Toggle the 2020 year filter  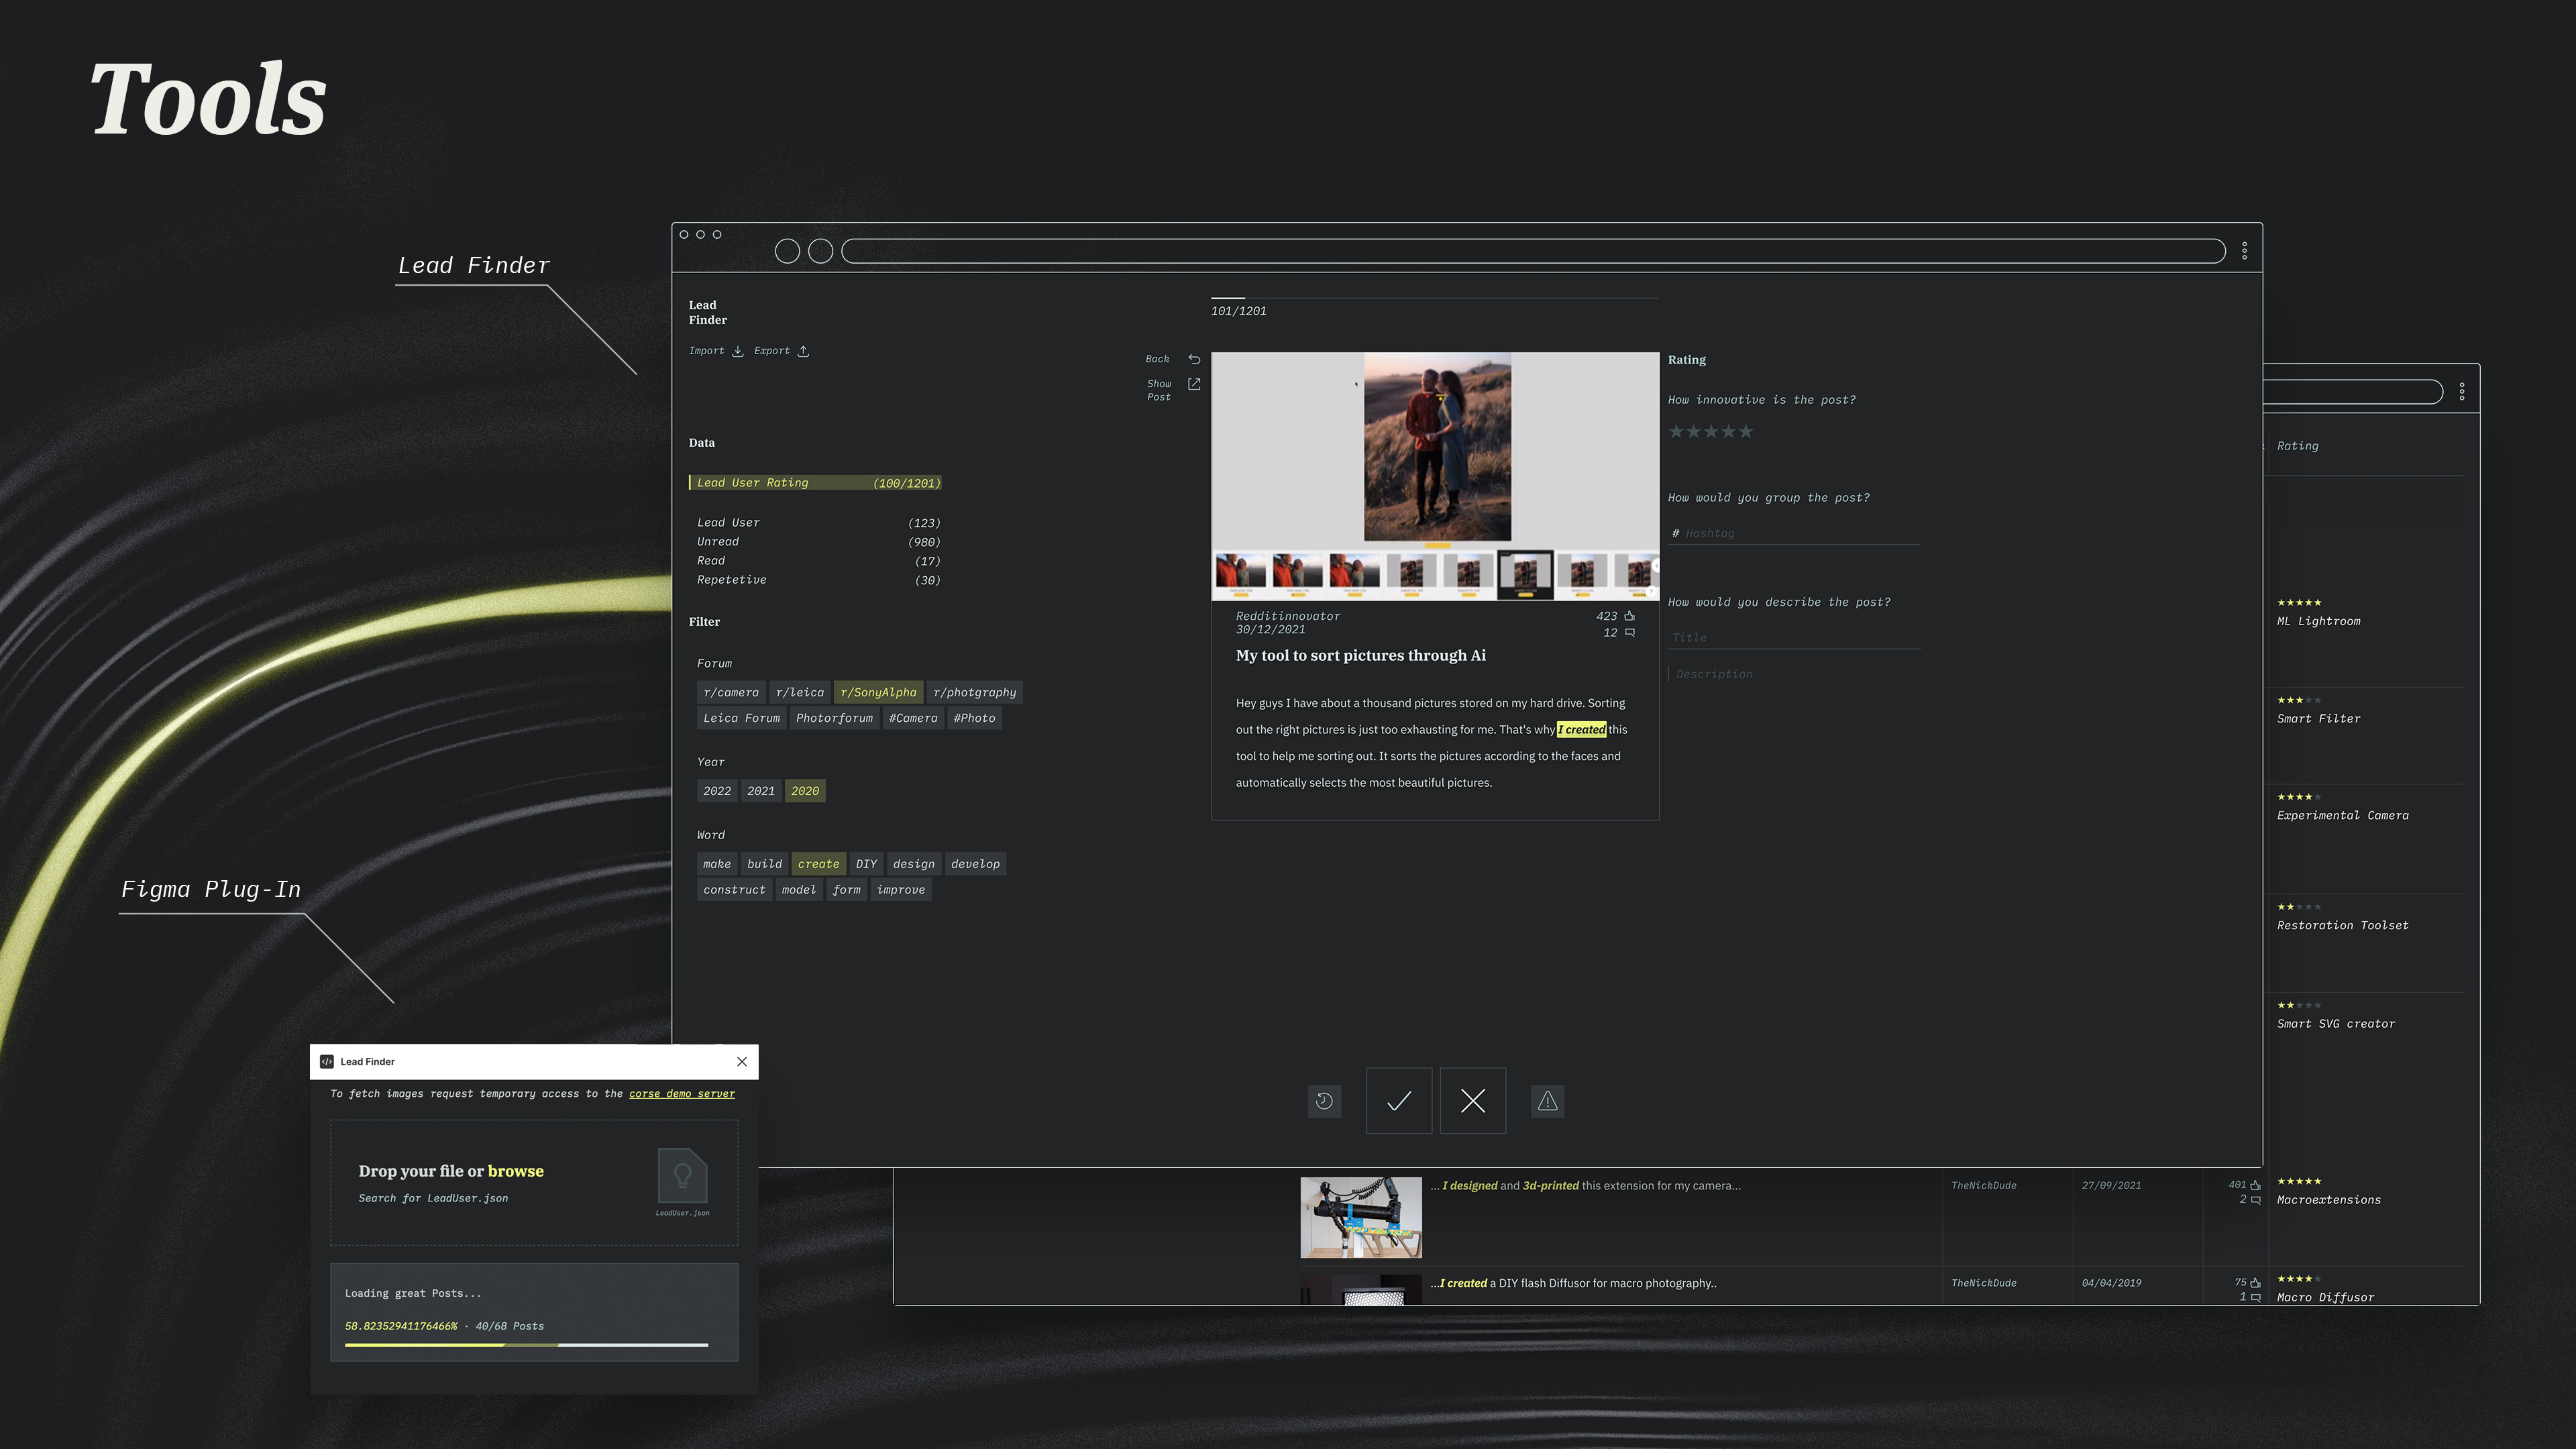click(804, 791)
